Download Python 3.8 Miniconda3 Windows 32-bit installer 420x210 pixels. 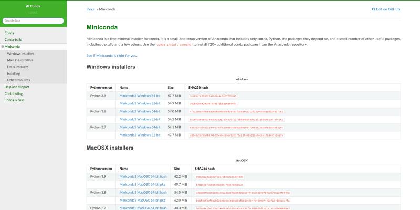pos(140,119)
